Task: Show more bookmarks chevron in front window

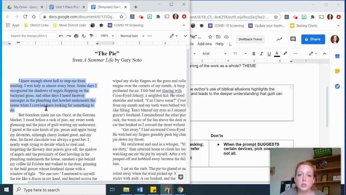Action: point(184,25)
